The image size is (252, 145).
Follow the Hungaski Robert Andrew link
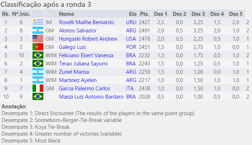pyautogui.click(x=86, y=39)
